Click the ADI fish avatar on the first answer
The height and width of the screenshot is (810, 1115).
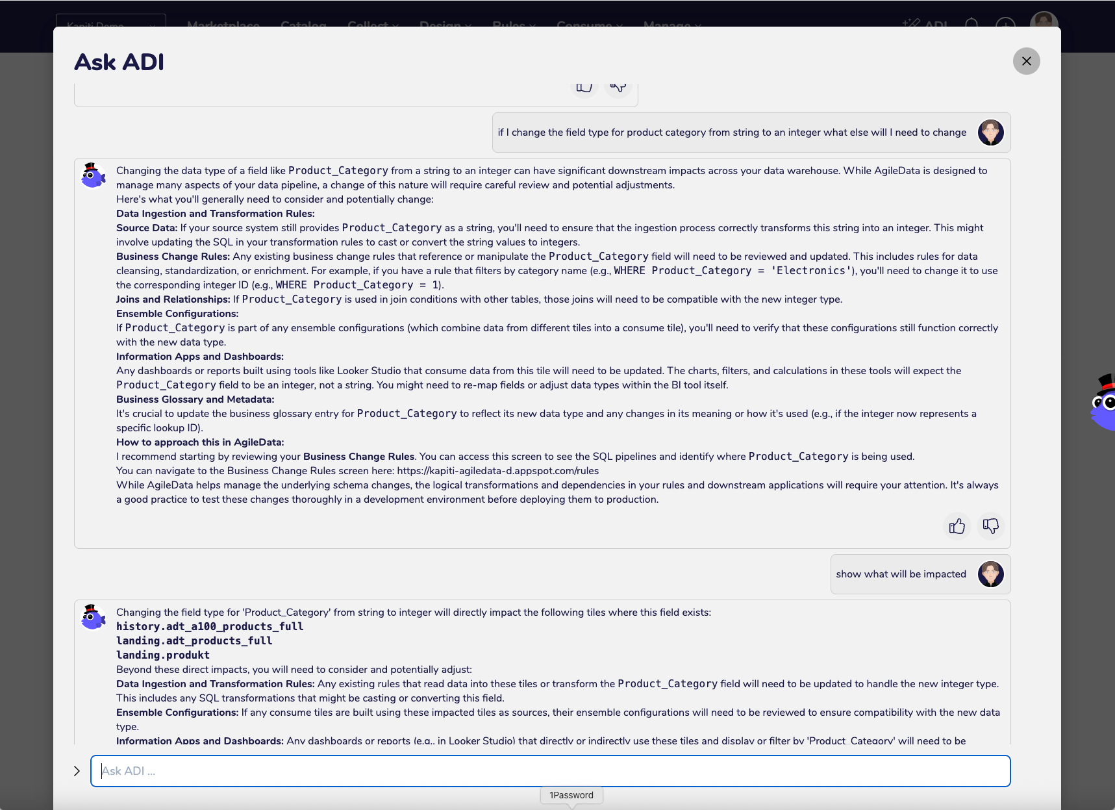[x=93, y=175]
